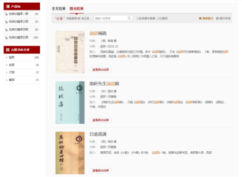This screenshot has width=242, height=177.
Task: Click lock icon beside 经典古籍库五期
Action: (6, 37)
